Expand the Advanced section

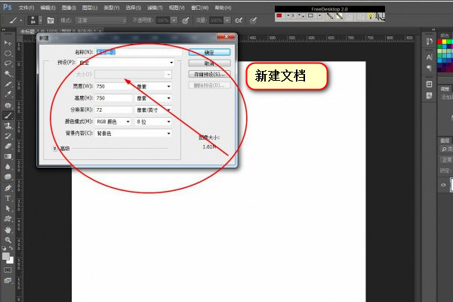[54, 149]
